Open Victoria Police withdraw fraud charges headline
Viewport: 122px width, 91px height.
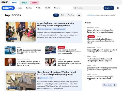pos(100,60)
